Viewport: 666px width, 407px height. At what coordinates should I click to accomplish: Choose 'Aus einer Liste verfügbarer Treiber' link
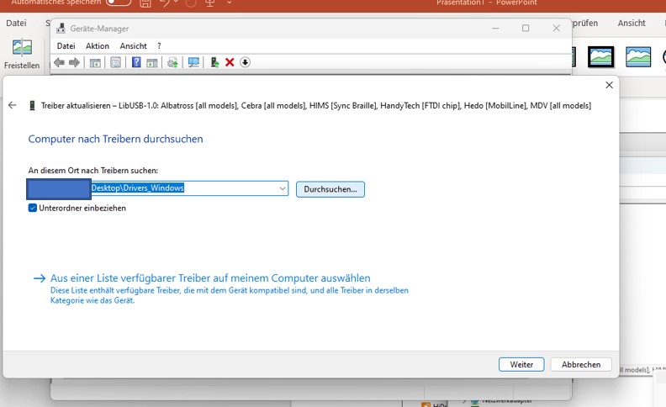click(x=210, y=278)
